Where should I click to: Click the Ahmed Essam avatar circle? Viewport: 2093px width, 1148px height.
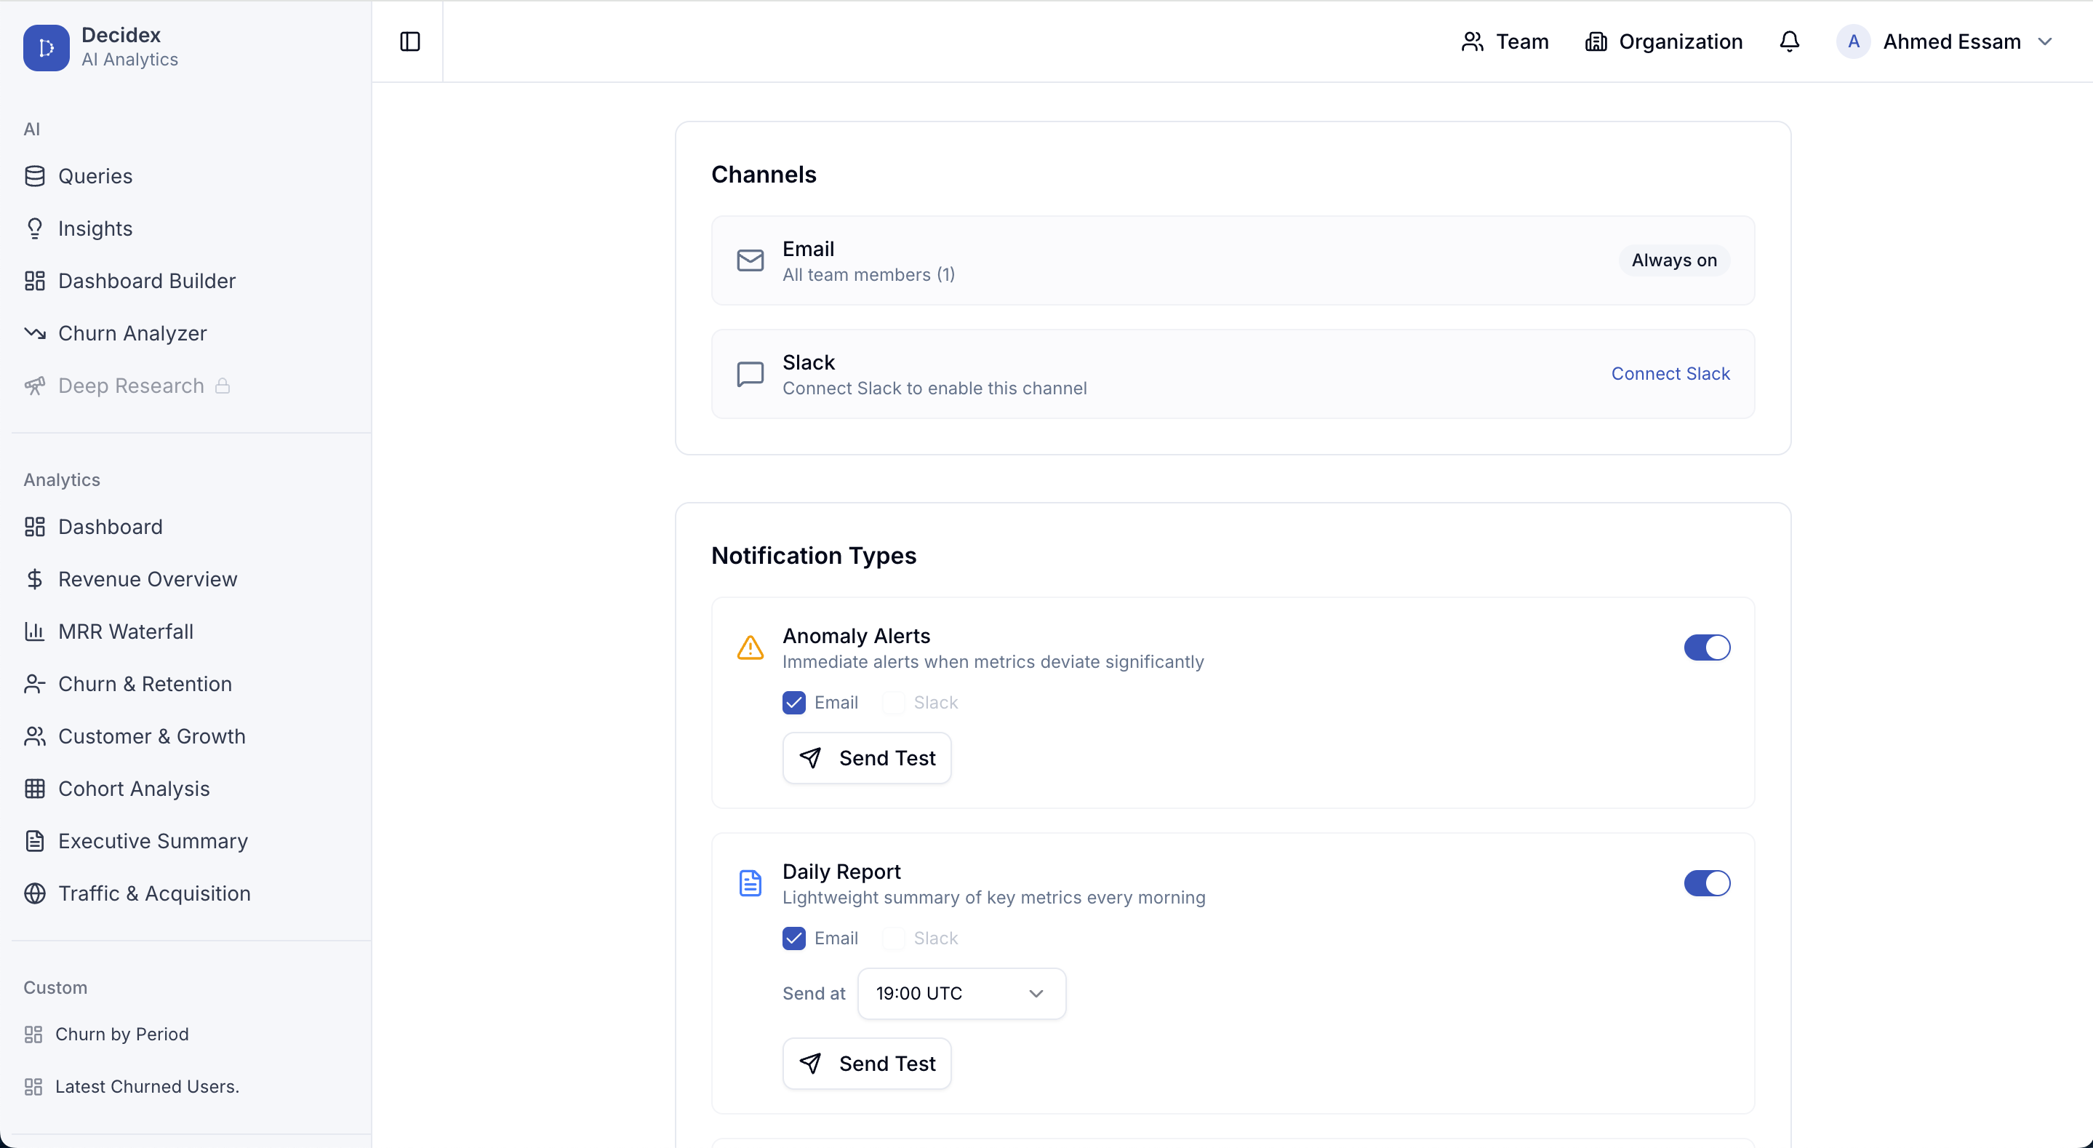pyautogui.click(x=1853, y=41)
